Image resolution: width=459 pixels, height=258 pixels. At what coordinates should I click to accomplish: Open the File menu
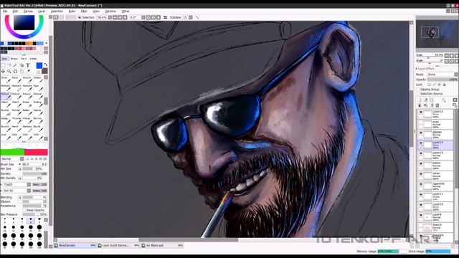point(5,11)
